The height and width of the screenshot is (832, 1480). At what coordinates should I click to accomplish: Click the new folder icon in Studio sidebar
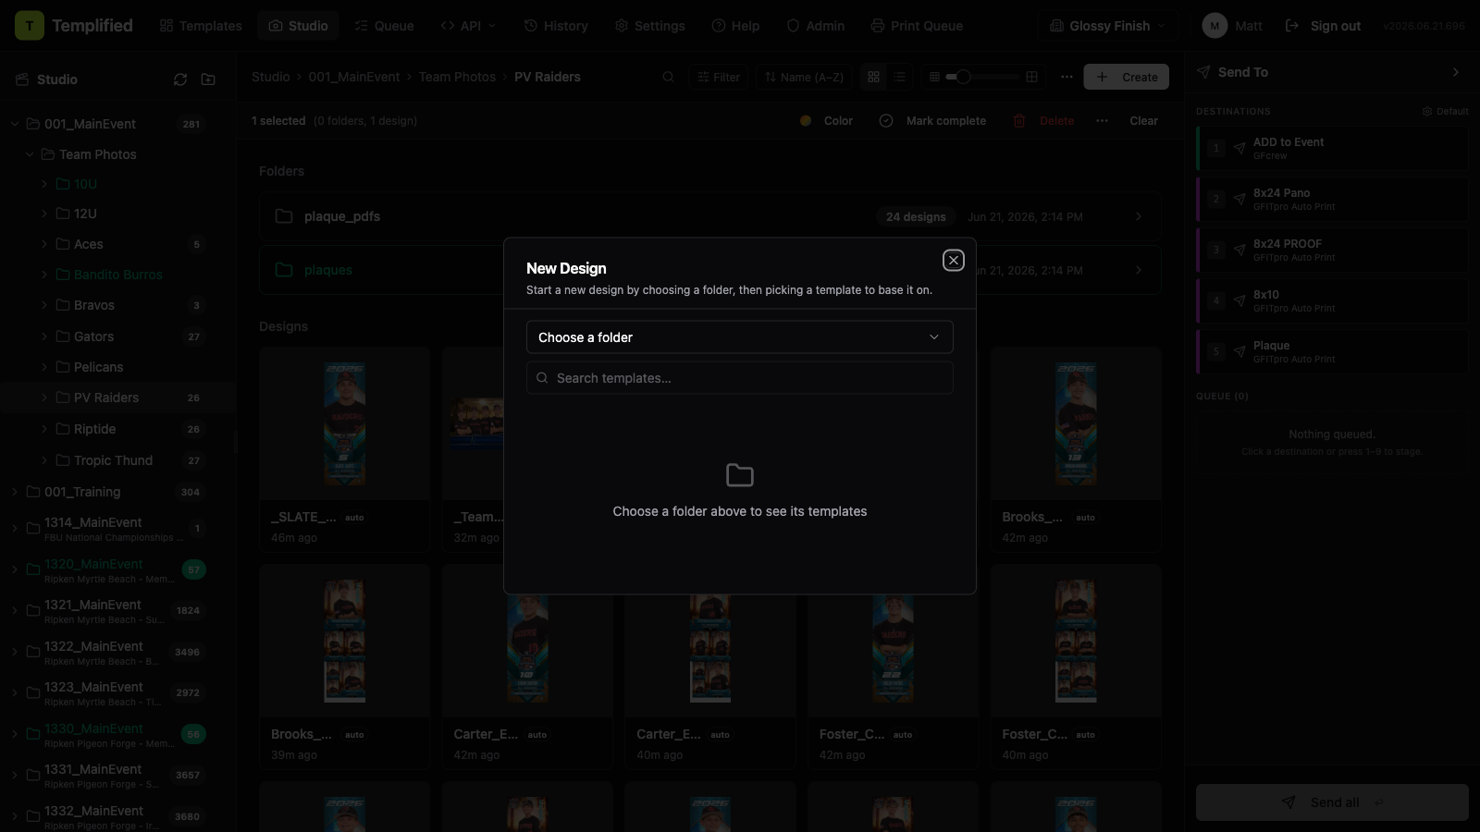point(208,80)
